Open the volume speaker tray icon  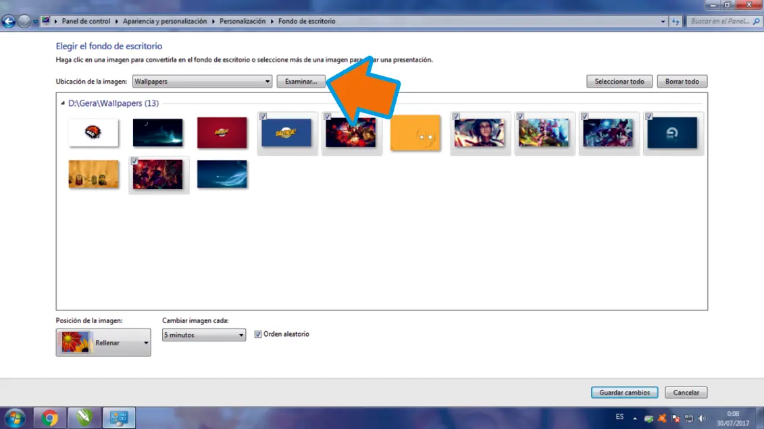point(702,418)
